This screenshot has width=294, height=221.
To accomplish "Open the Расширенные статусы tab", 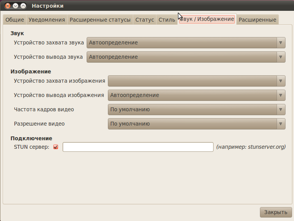I will (x=100, y=20).
